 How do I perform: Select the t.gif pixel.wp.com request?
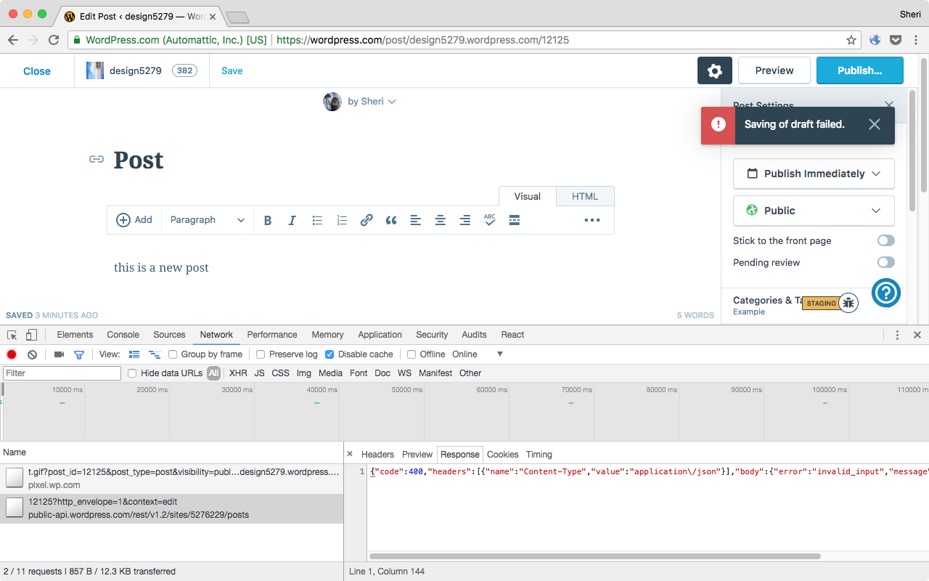171,479
